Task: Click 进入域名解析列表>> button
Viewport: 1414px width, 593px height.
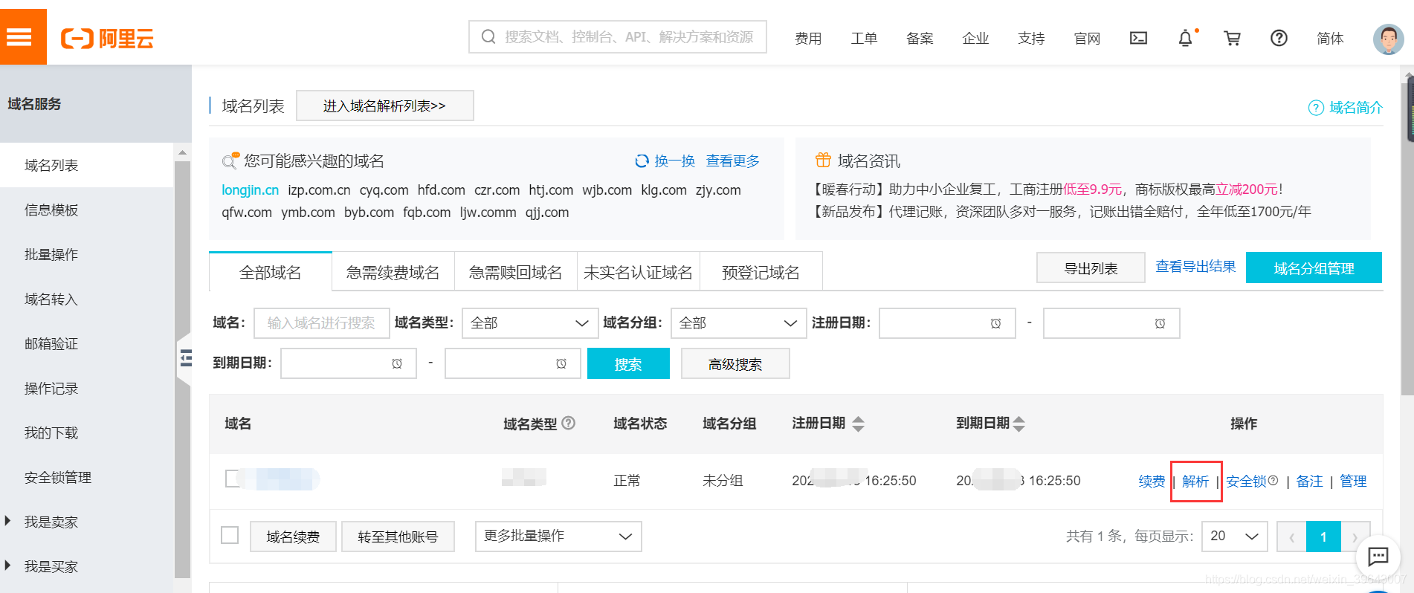Action: pos(384,106)
